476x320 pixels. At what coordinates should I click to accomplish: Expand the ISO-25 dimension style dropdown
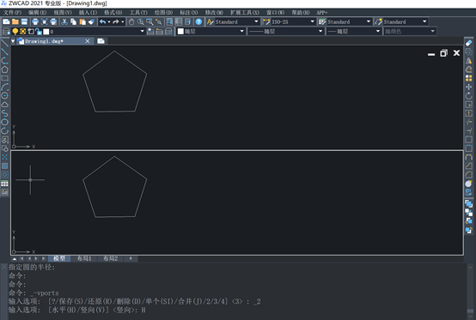(313, 21)
